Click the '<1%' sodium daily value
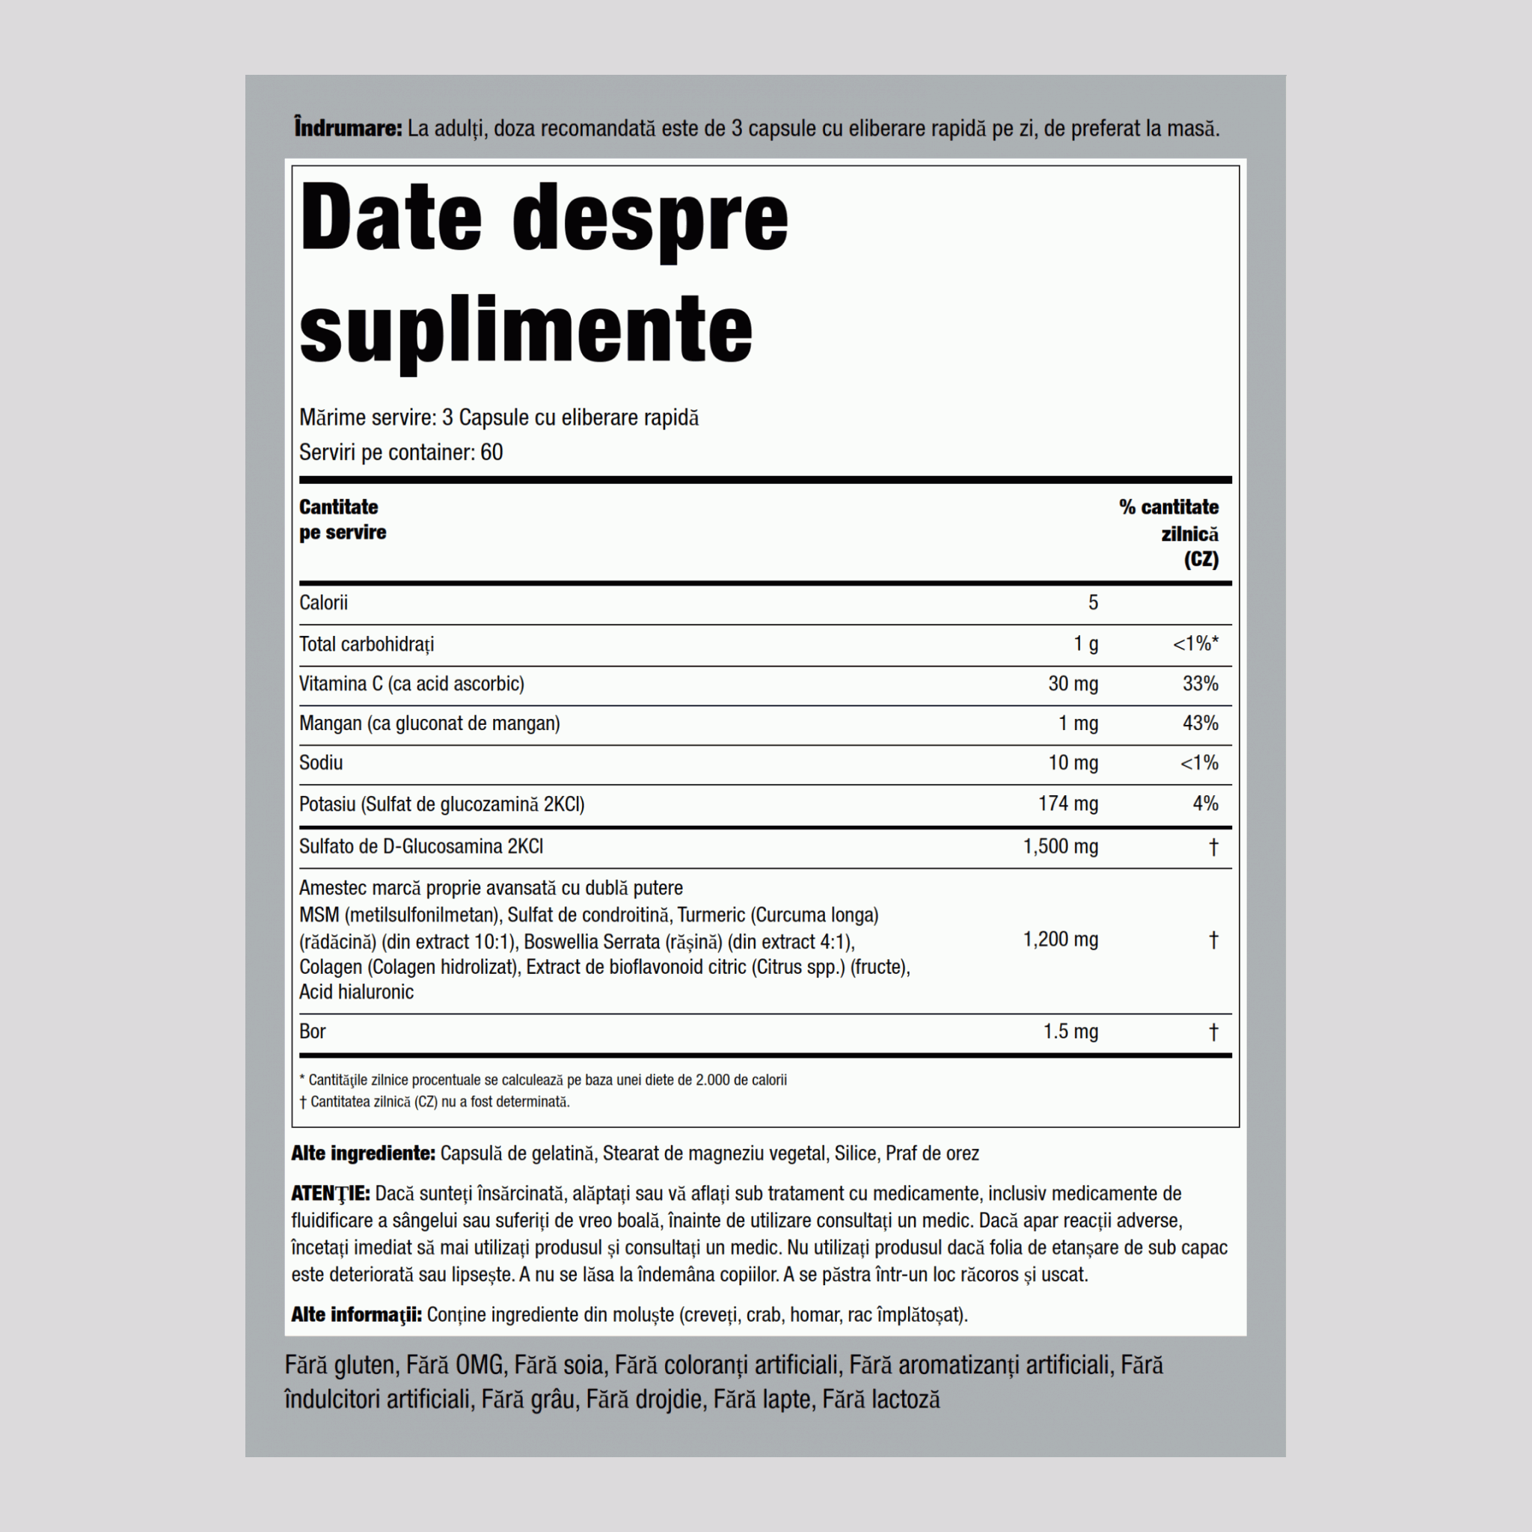 pos(1199,763)
